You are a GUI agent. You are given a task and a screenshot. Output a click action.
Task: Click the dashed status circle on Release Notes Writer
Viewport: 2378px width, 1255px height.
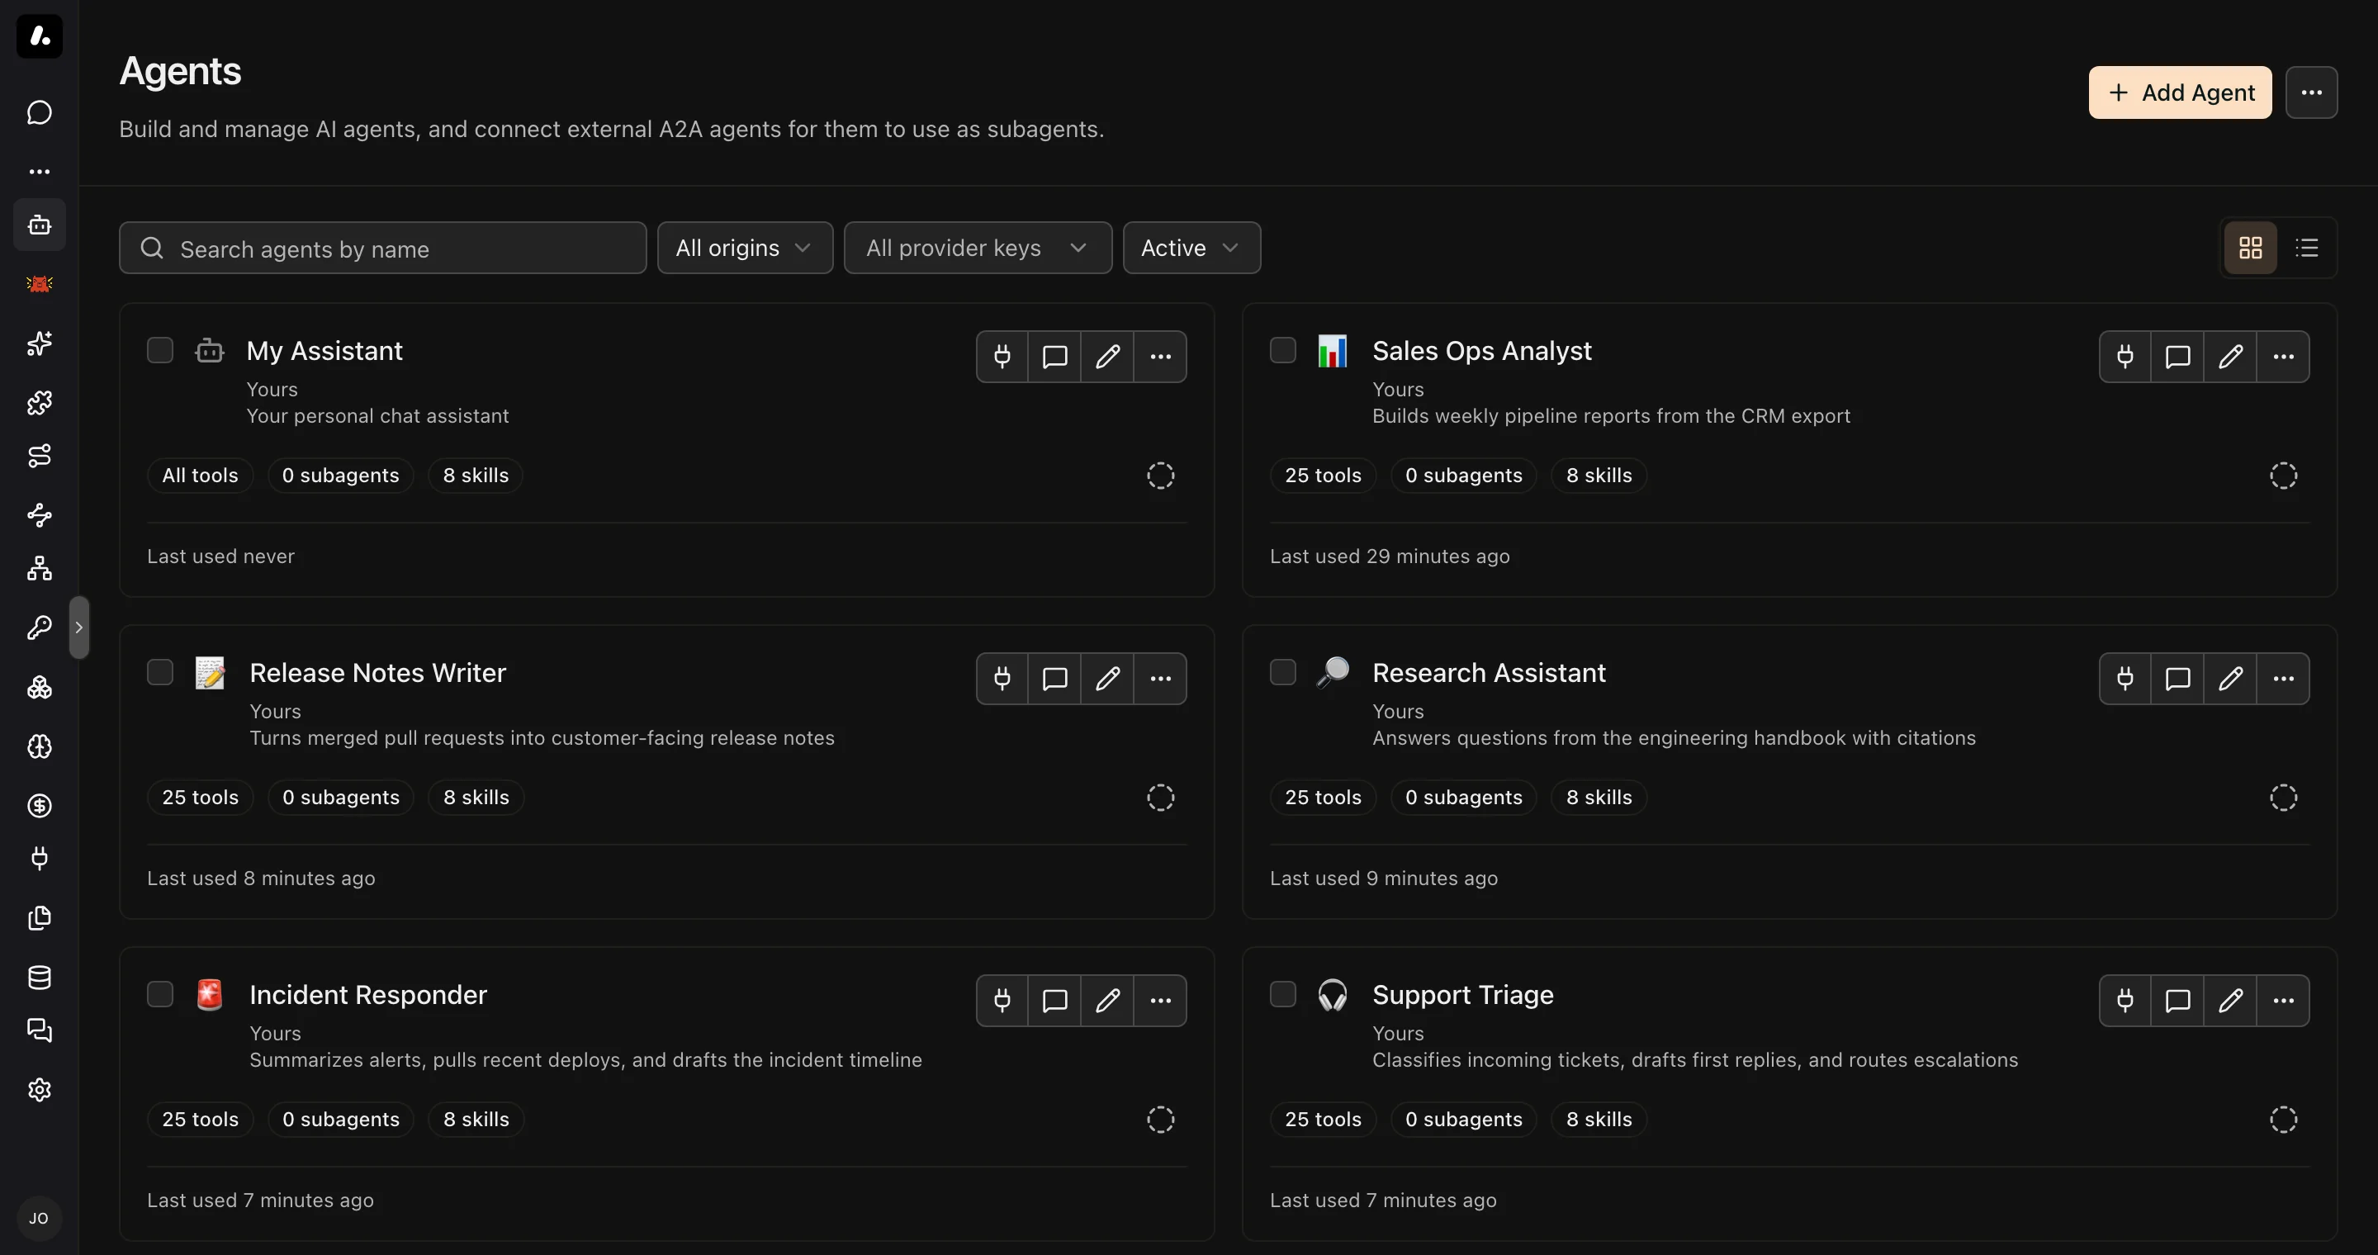1160,798
